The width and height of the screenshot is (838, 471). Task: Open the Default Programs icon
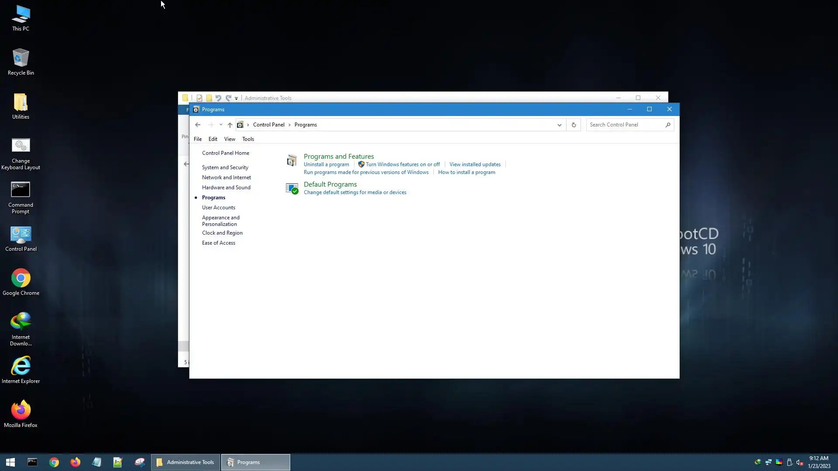pyautogui.click(x=292, y=188)
